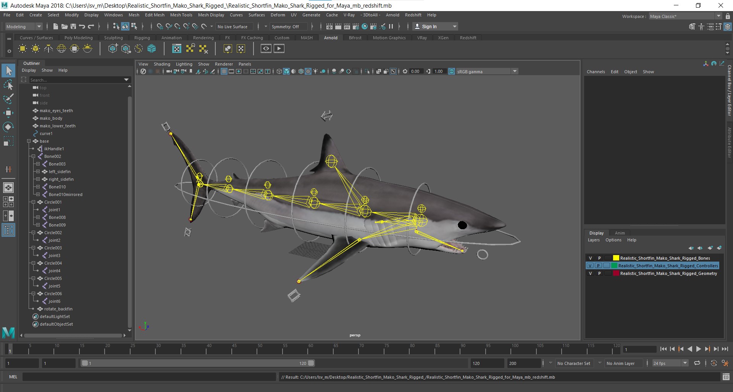Open the Mesh Tools menu
733x392 pixels.
[x=181, y=15]
